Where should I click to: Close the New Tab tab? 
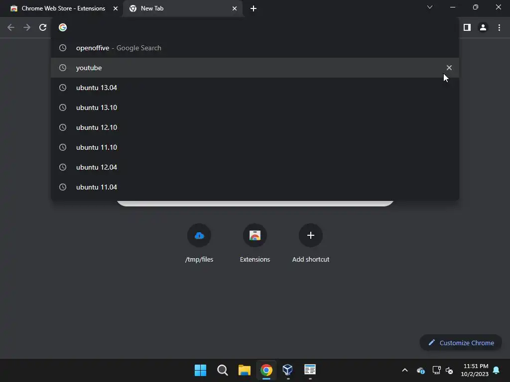pos(235,8)
